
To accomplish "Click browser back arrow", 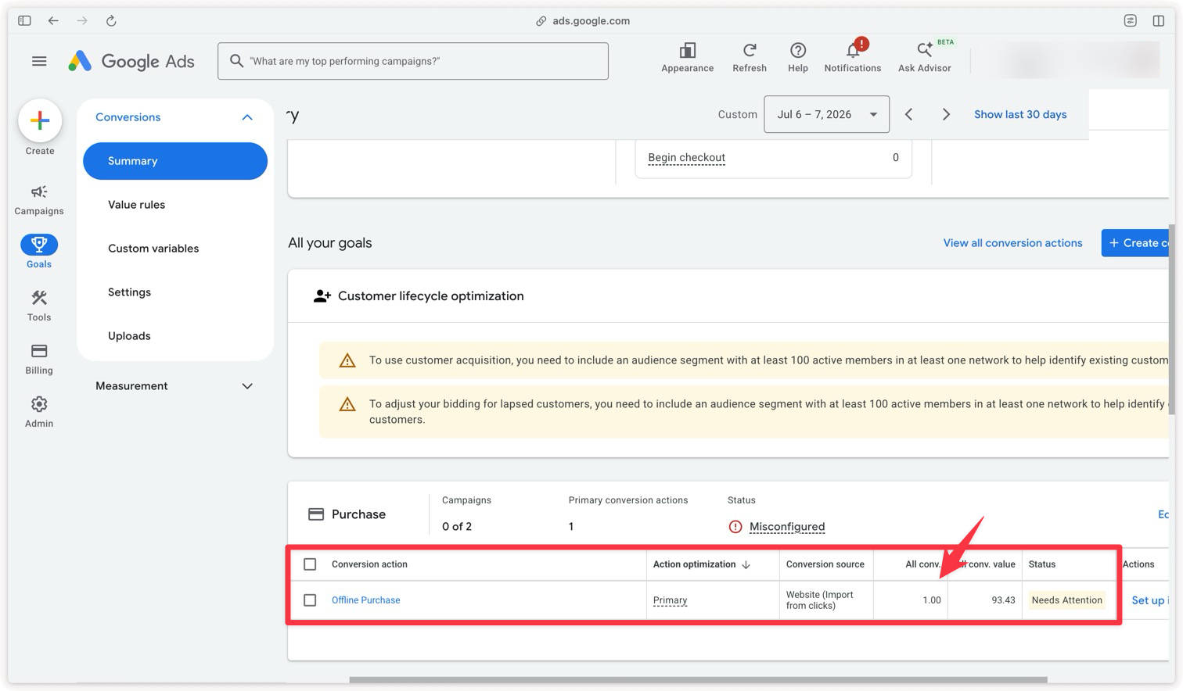I will click(53, 21).
